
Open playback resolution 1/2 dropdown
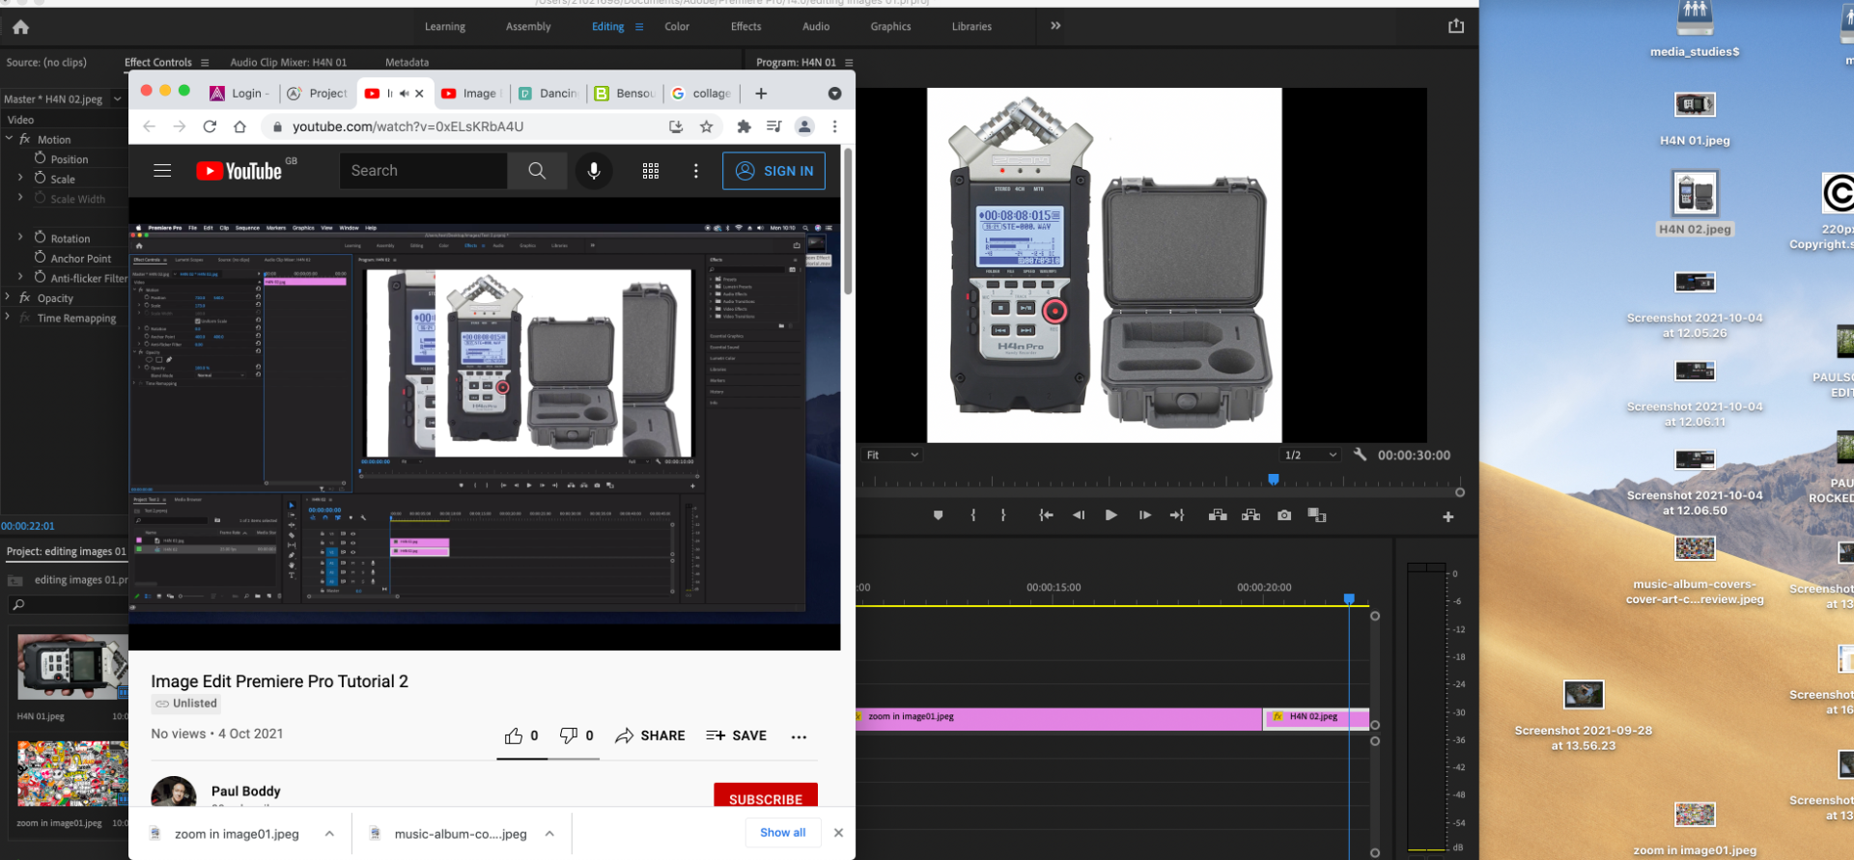(x=1310, y=455)
